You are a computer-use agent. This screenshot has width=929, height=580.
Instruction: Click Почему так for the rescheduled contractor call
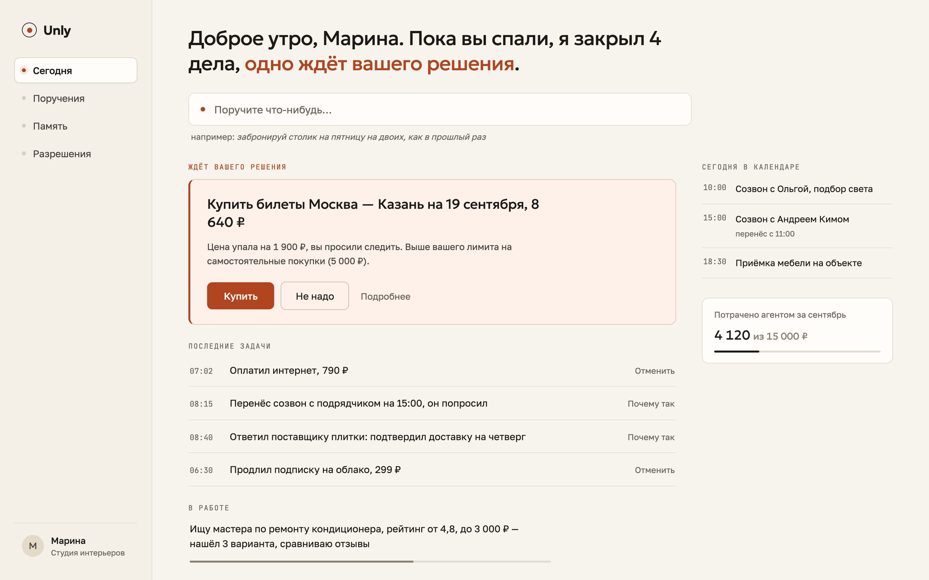pos(651,404)
